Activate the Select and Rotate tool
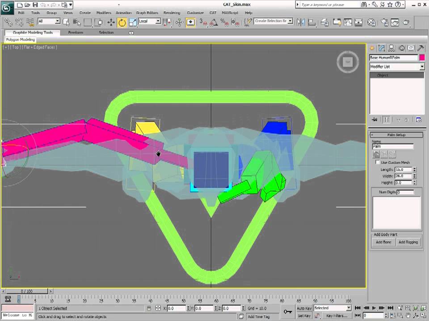The width and height of the screenshot is (429, 321). [x=122, y=22]
